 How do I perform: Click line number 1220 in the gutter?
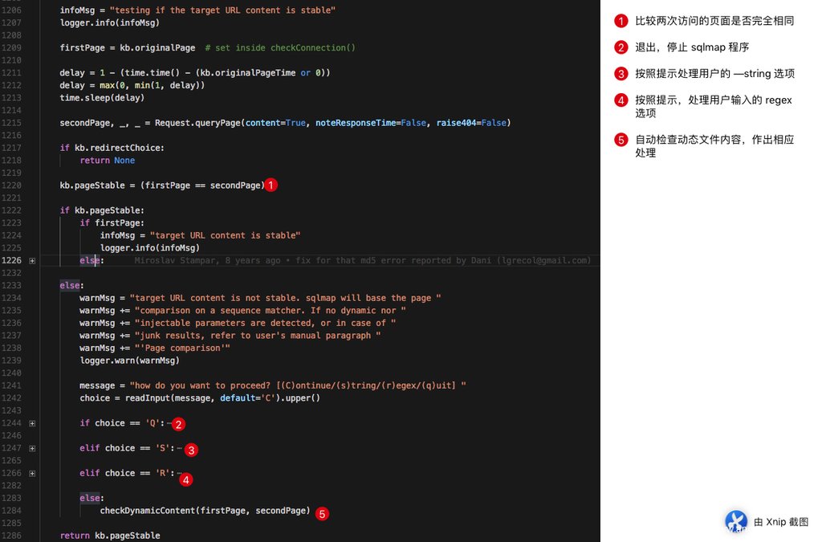(x=13, y=185)
